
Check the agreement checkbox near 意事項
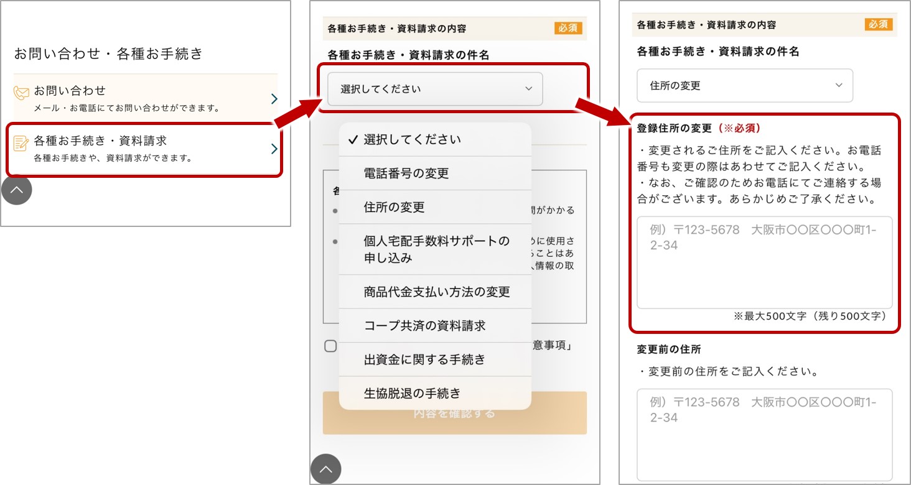coord(330,346)
